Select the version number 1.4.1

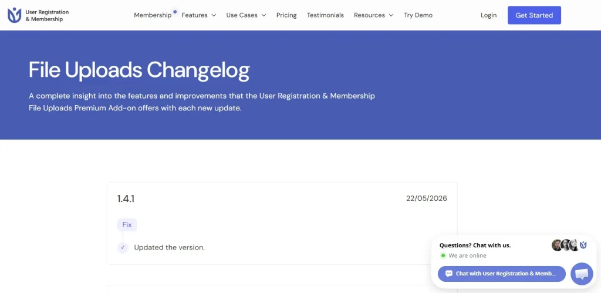tap(126, 198)
